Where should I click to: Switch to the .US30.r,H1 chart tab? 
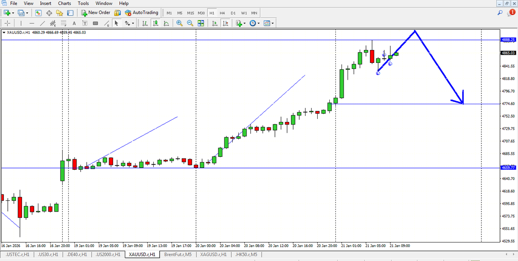click(48, 255)
